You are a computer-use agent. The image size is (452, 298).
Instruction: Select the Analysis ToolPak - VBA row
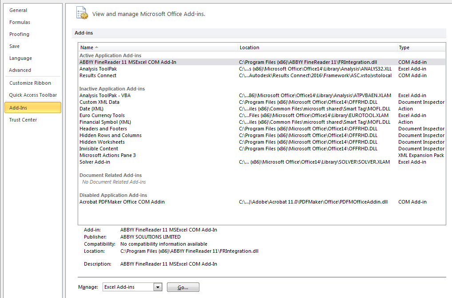[x=262, y=95]
